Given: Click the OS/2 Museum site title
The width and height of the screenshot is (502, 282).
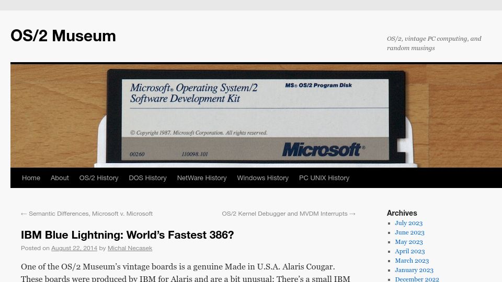Looking at the screenshot, I should click(63, 36).
